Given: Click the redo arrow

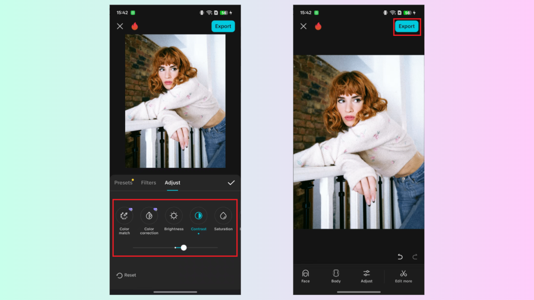Looking at the screenshot, I should coord(414,256).
